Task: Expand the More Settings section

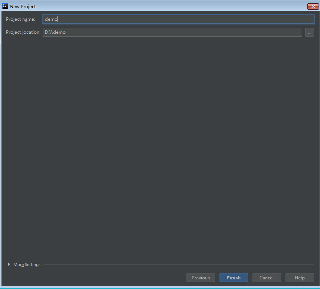Action: (24, 265)
